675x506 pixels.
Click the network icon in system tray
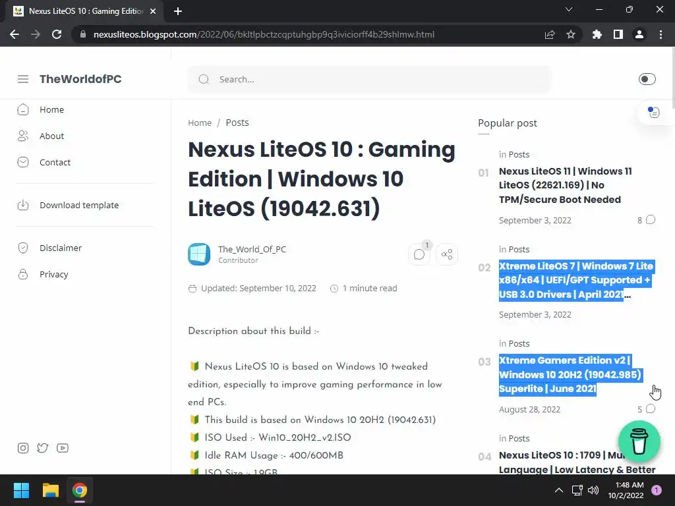pos(577,490)
